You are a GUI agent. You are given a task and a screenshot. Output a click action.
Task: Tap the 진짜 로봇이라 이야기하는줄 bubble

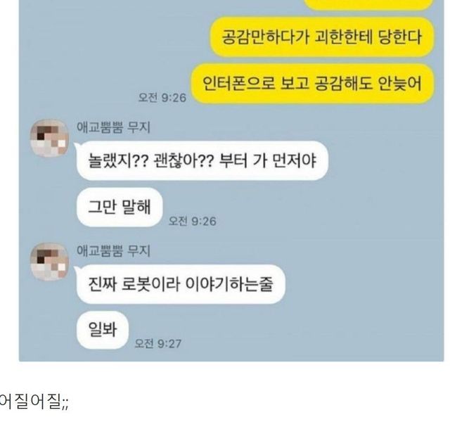click(181, 284)
